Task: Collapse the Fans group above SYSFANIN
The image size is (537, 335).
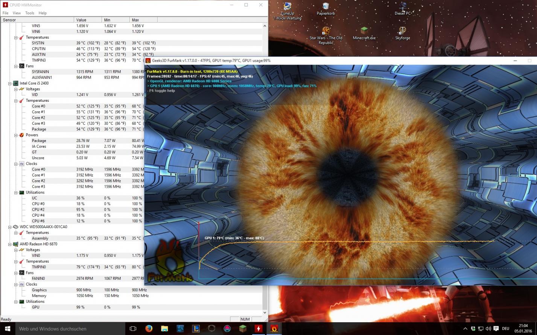Action: tap(16, 66)
